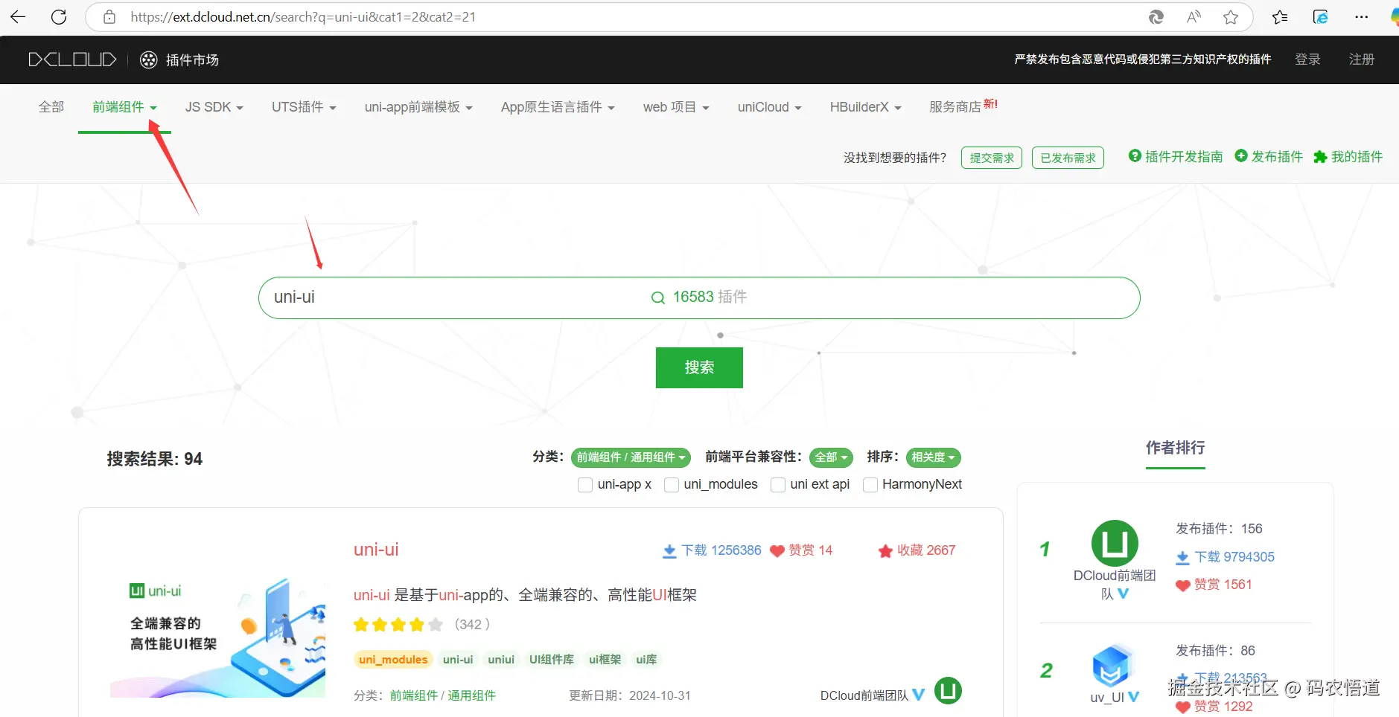Open the DCloud前端团队 author name link
This screenshot has height=717, width=1399.
coord(864,696)
